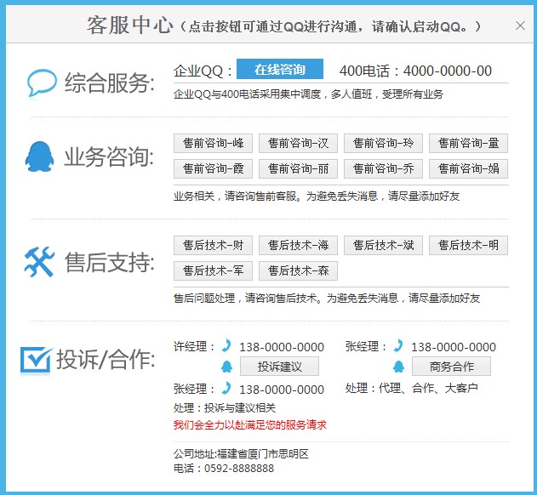
Task: Contact 售前咨询-汉 via QQ
Action: coord(298,143)
